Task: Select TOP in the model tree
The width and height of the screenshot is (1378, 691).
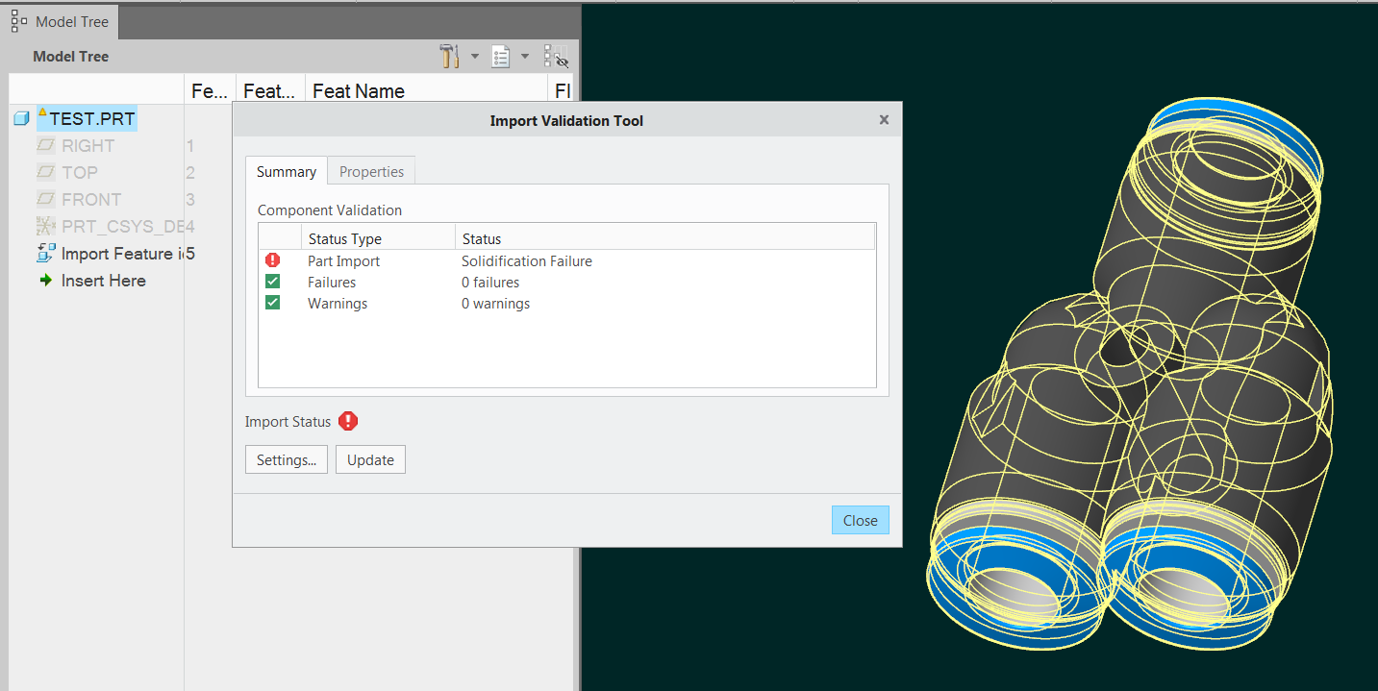Action: 79,172
